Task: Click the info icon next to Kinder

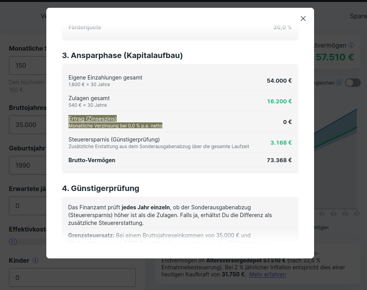Action: (35, 260)
